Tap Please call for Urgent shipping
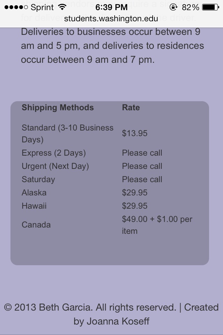 point(142,166)
